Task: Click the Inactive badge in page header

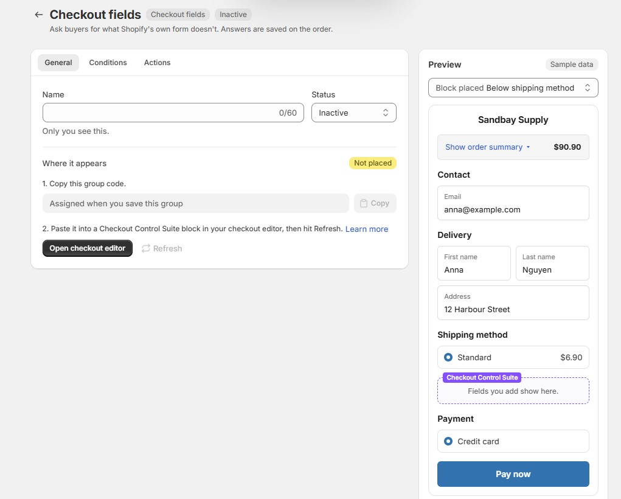Action: tap(233, 15)
